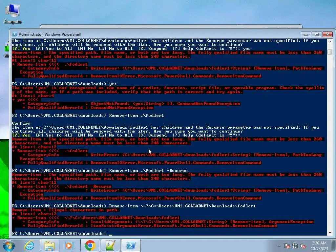Click PowerShell scrollbar up arrow

click(x=330, y=41)
